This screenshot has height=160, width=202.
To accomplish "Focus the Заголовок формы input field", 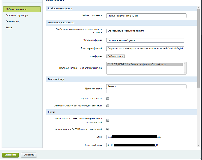I will (145, 40).
